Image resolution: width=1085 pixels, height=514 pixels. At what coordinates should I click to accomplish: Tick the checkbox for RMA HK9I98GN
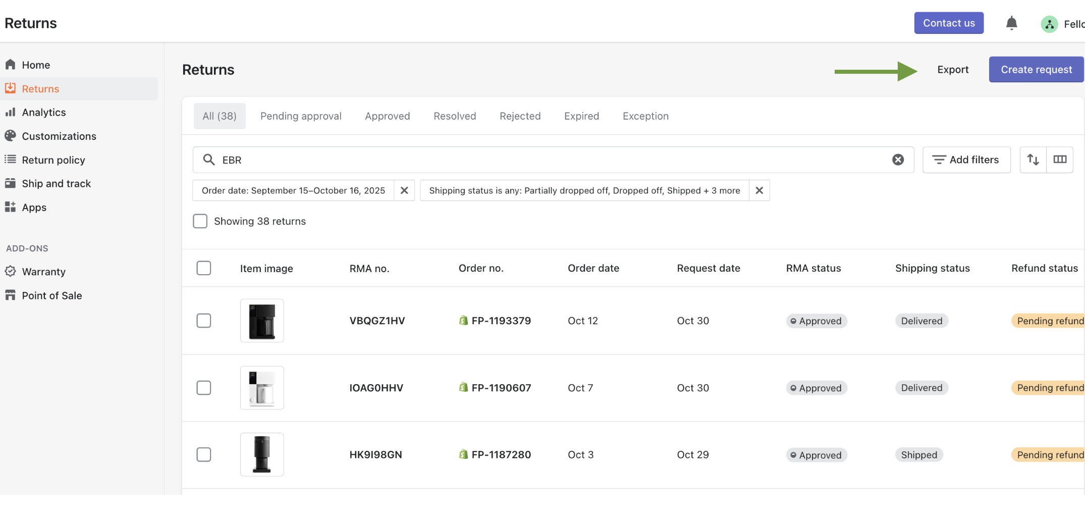(x=204, y=455)
